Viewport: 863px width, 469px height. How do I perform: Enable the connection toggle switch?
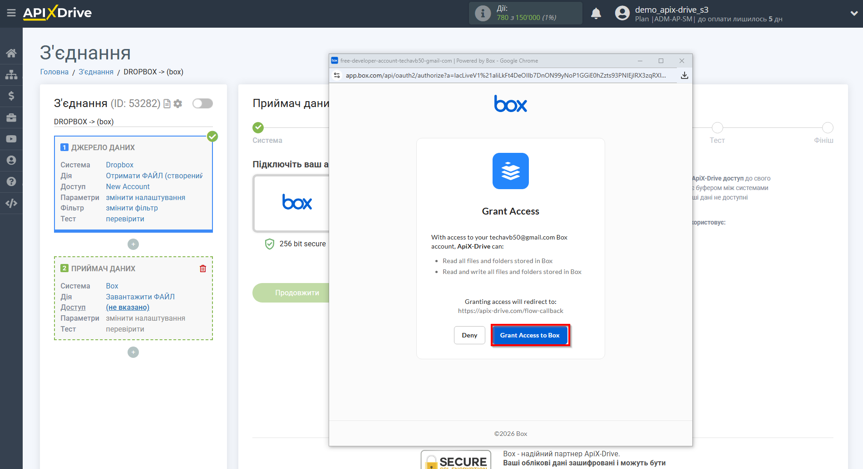[202, 103]
